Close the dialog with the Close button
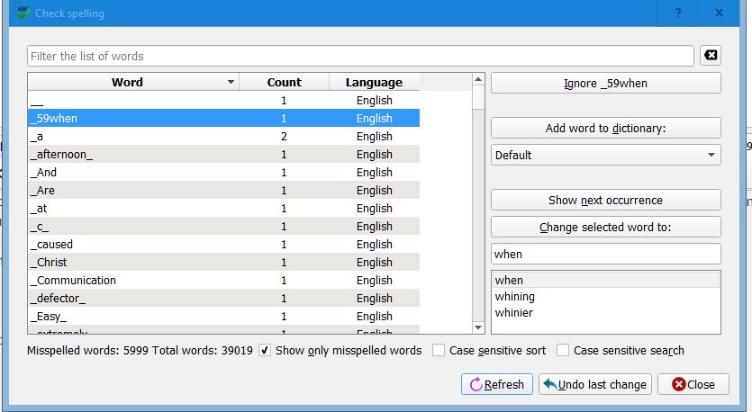Image resolution: width=752 pixels, height=412 pixels. [693, 384]
